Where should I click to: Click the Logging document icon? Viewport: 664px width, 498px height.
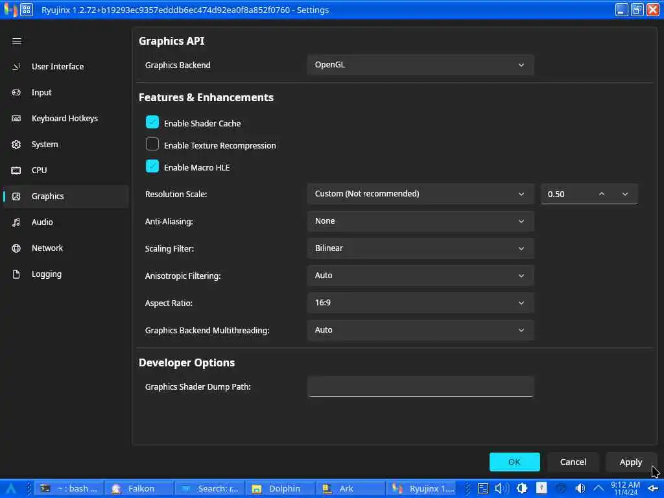pyautogui.click(x=16, y=274)
